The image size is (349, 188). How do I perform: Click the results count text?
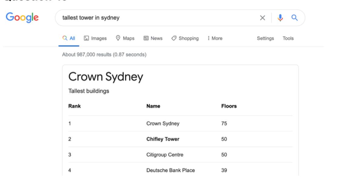104,55
